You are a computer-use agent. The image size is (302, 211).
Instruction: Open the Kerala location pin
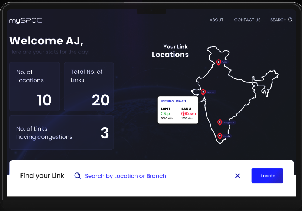click(x=220, y=136)
